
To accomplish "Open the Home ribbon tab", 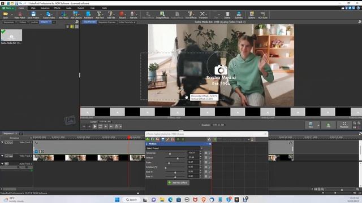I will click(x=21, y=8).
